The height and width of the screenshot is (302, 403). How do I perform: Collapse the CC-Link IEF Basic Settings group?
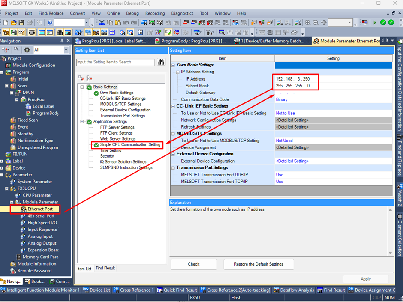(x=173, y=106)
